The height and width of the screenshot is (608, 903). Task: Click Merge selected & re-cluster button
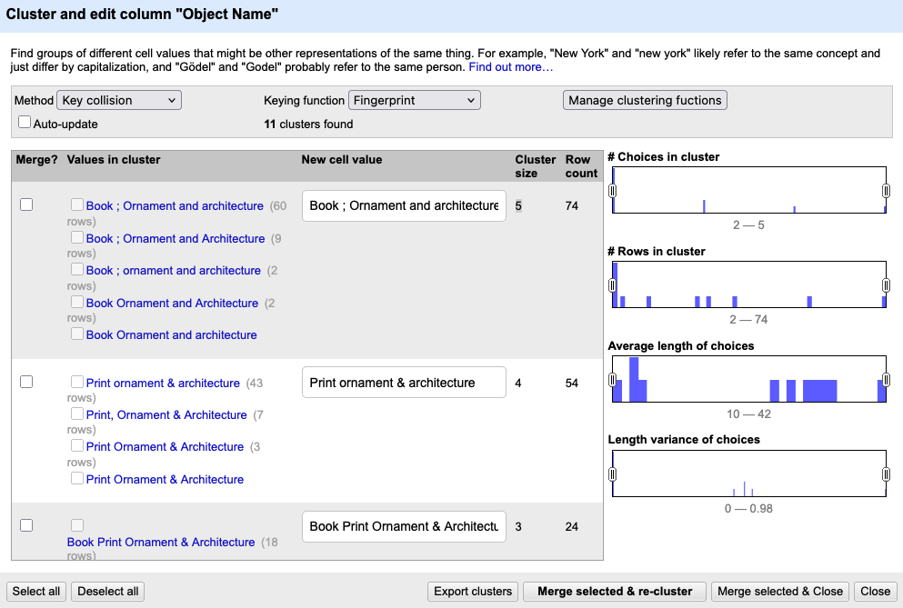(615, 592)
